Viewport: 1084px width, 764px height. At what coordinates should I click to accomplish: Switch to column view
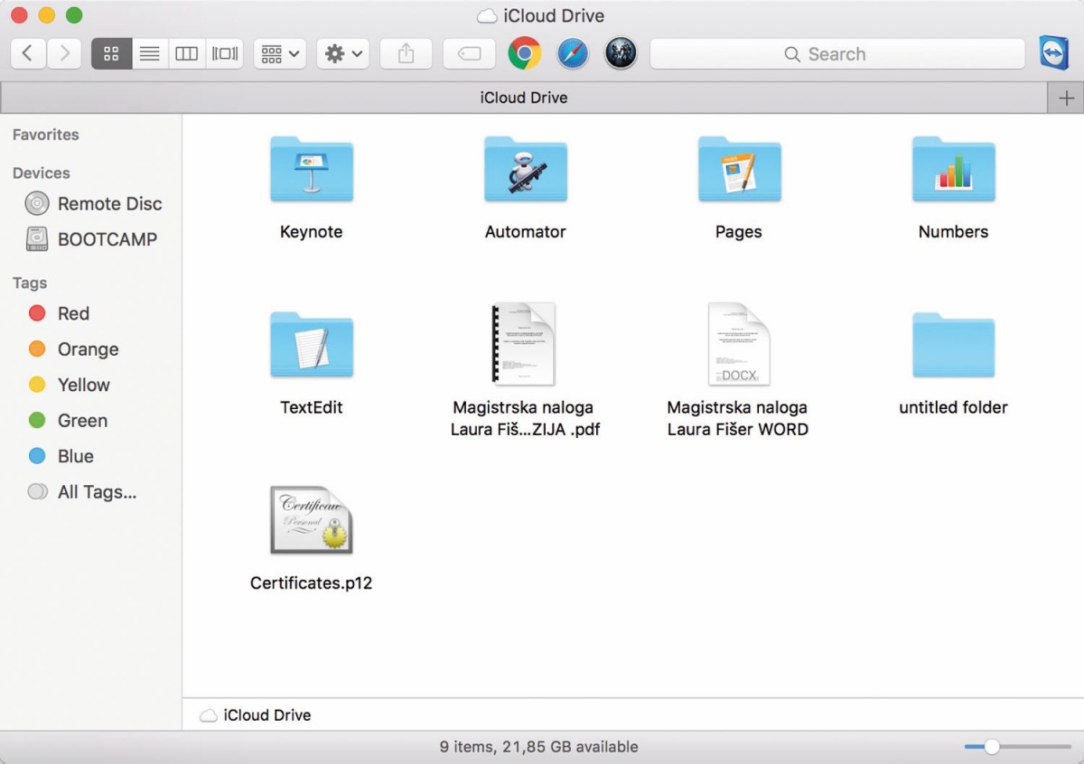coord(187,53)
